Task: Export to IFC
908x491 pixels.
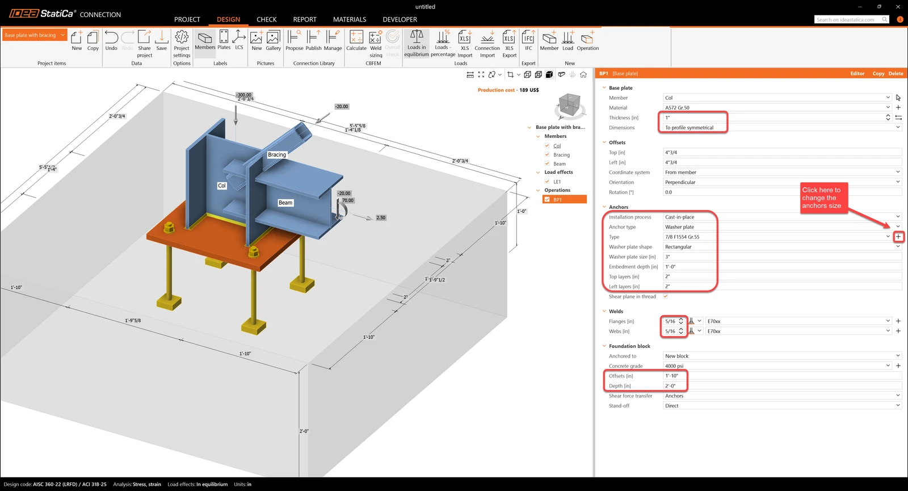Action: coord(528,41)
